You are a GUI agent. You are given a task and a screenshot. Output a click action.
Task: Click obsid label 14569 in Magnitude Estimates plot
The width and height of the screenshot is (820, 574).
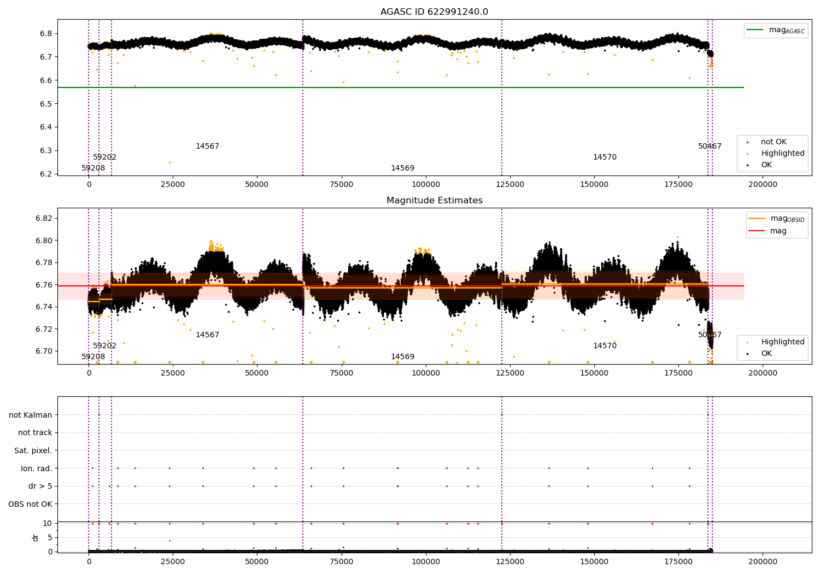402,357
